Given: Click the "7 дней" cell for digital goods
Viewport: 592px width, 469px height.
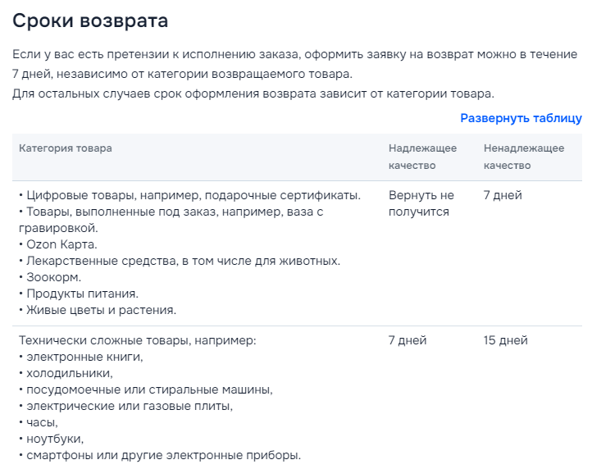Looking at the screenshot, I should pos(503,195).
